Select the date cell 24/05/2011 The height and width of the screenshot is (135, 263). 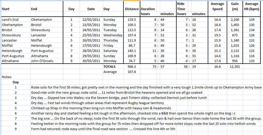coord(91,30)
